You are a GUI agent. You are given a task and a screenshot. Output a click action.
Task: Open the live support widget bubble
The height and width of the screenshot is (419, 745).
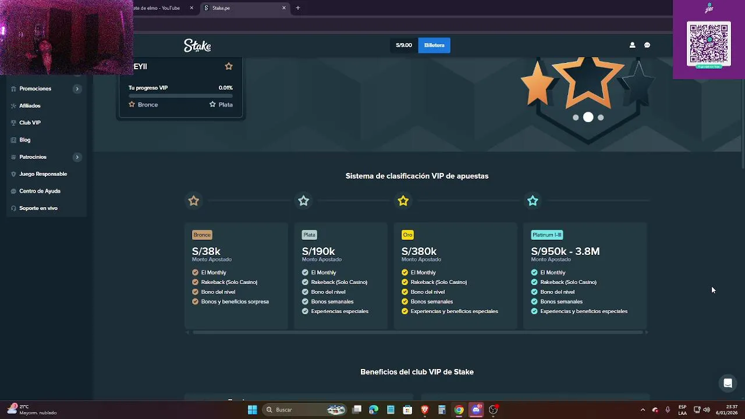(x=728, y=383)
